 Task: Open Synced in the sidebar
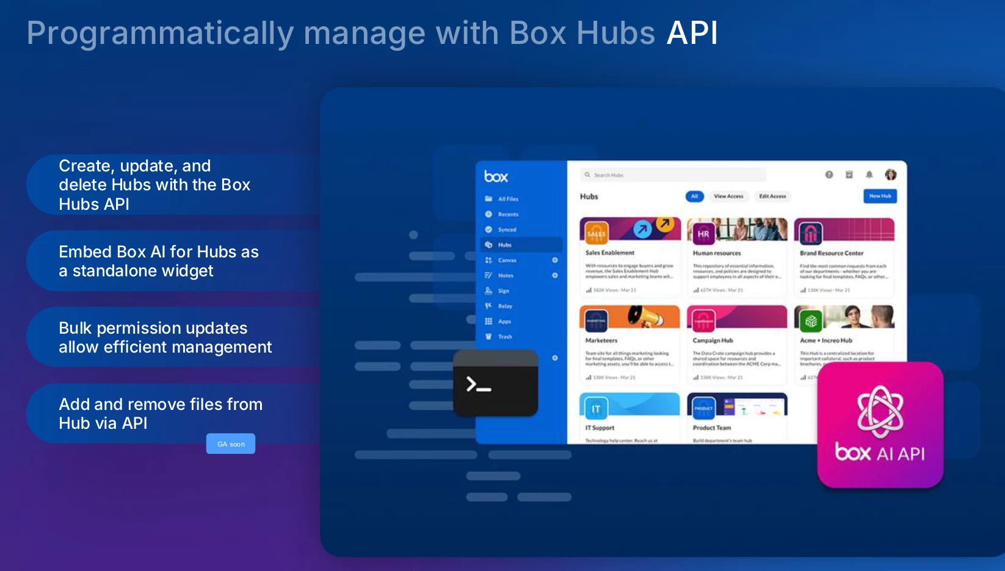coord(501,229)
